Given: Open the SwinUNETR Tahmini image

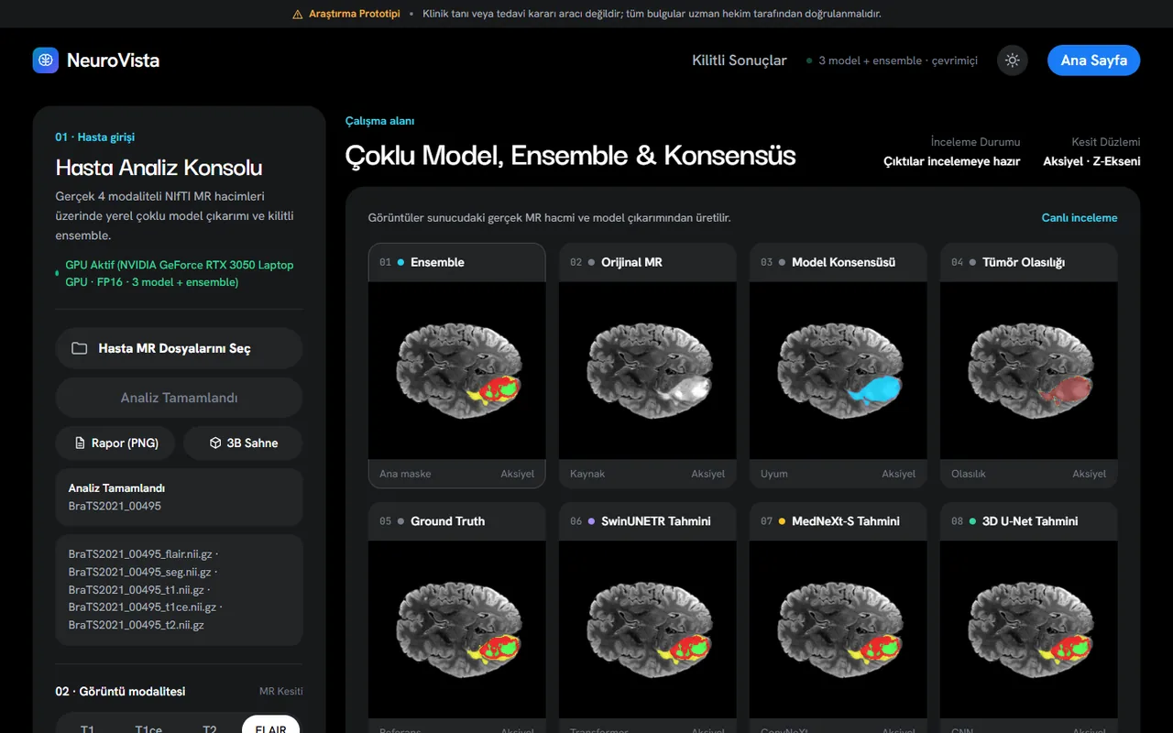Looking at the screenshot, I should [x=647, y=629].
